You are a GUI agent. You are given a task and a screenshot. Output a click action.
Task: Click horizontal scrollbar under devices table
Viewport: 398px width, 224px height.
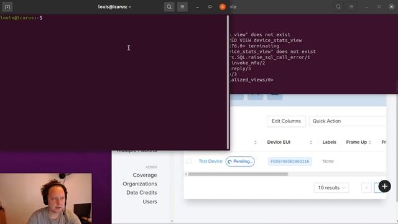pyautogui.click(x=238, y=174)
